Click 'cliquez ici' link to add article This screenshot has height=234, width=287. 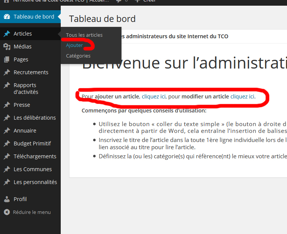pos(154,97)
